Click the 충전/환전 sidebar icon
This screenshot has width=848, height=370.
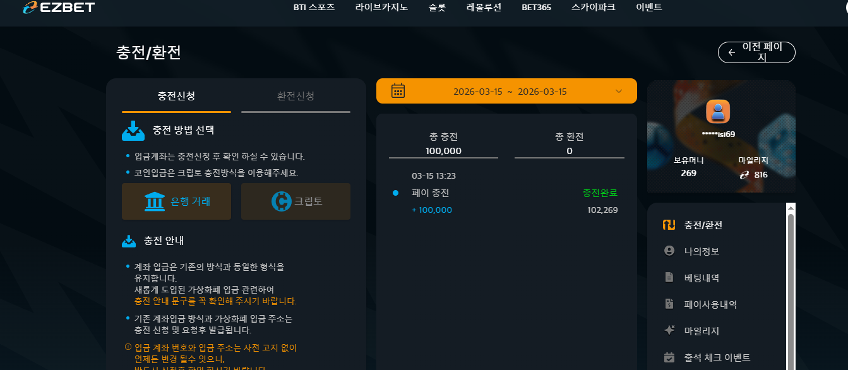[669, 225]
